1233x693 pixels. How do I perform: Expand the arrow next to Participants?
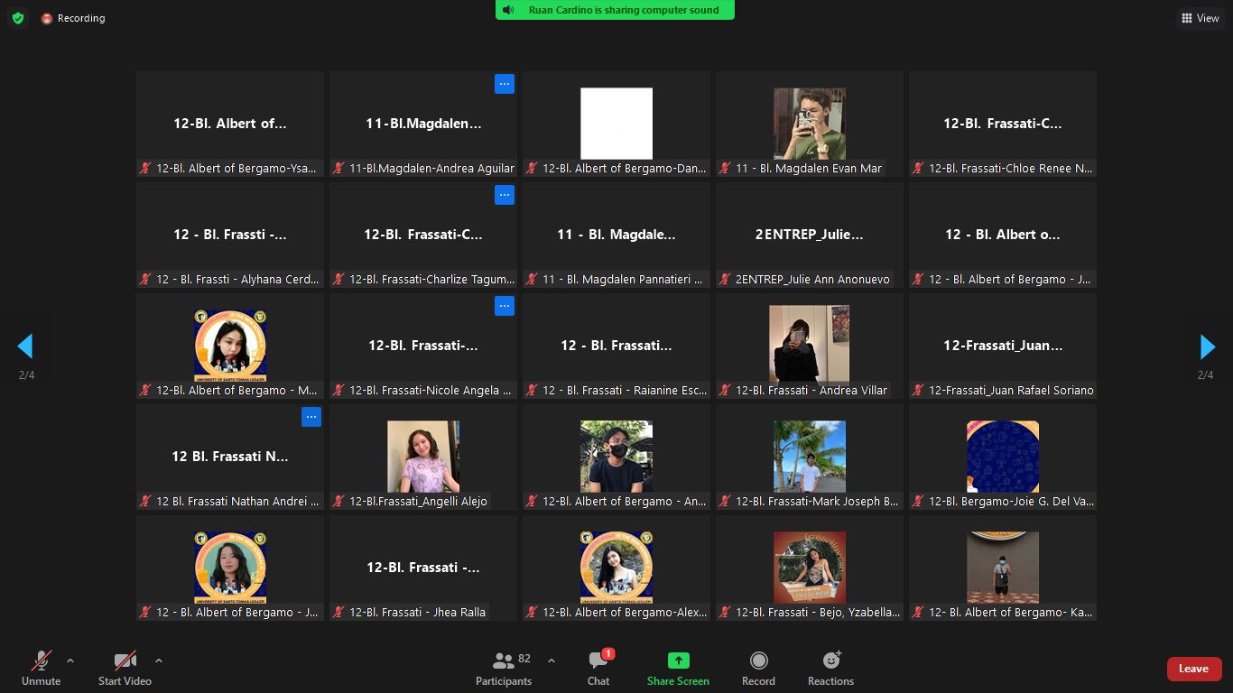(552, 661)
